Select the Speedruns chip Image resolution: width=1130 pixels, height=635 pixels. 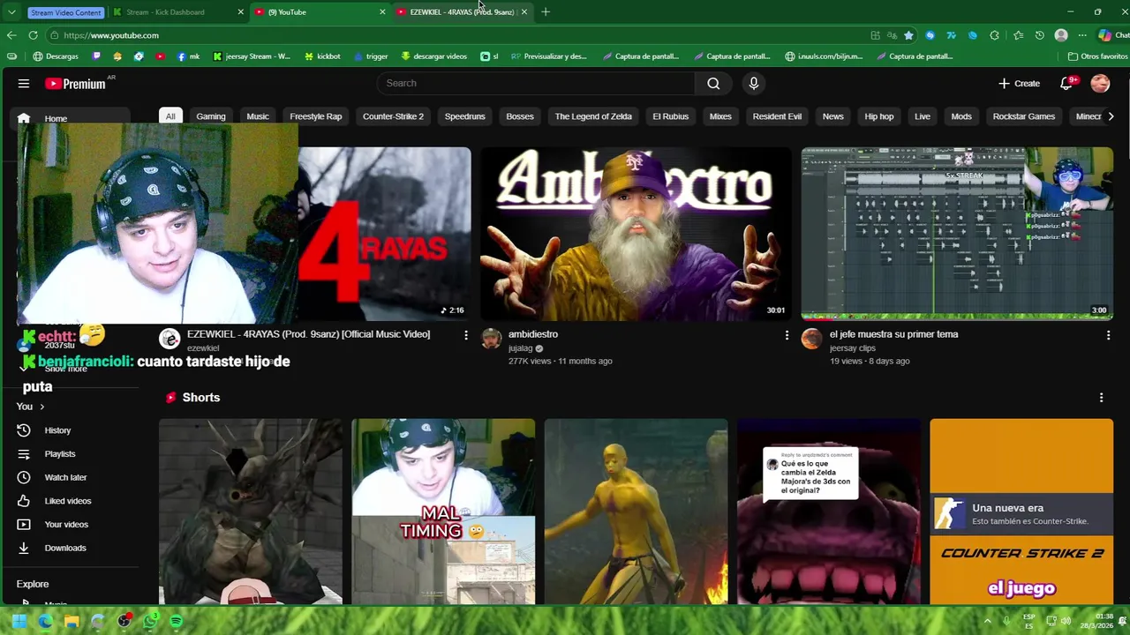pos(465,116)
